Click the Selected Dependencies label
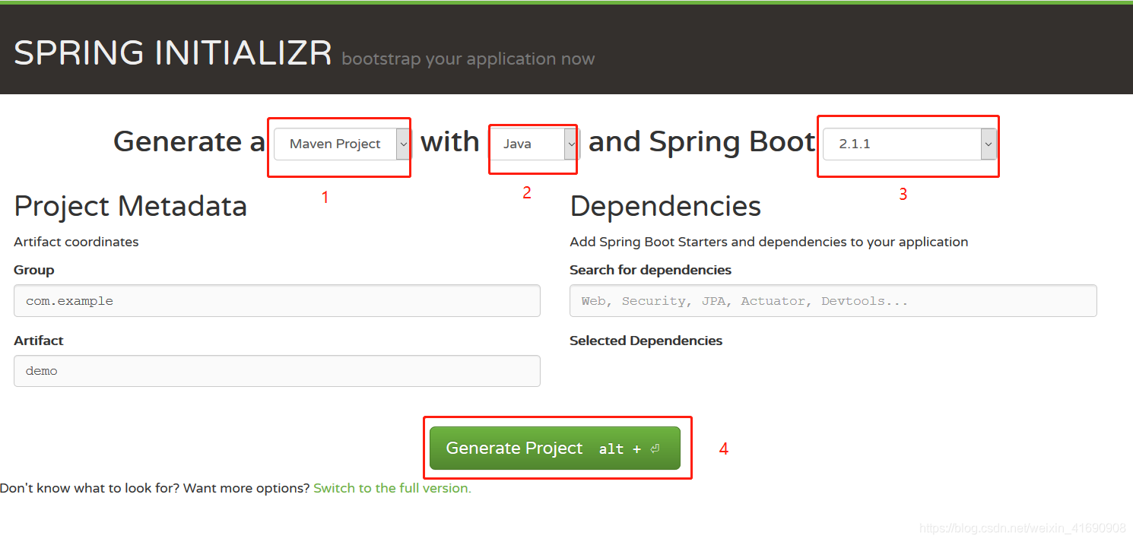This screenshot has height=542, width=1133. 646,341
